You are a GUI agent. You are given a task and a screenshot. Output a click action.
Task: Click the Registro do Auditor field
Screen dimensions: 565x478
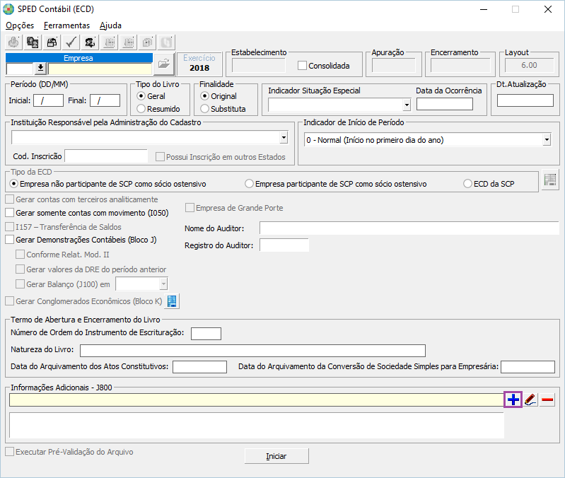tap(284, 245)
